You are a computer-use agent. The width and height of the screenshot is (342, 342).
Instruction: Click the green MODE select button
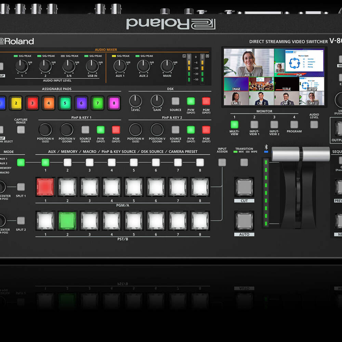[x=21, y=162]
